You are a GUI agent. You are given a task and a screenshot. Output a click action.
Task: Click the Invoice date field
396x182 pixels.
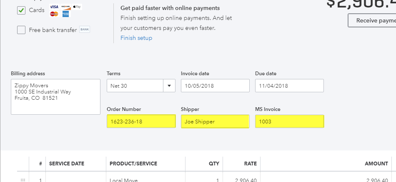[215, 86]
